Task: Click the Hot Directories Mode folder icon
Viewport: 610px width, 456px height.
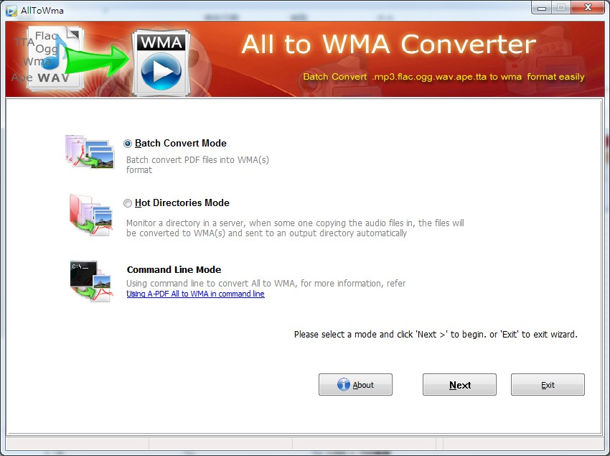Action: point(91,215)
